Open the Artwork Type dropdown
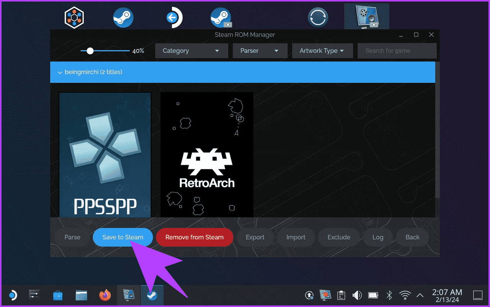Screen dimensions: 490x307 click(322, 51)
